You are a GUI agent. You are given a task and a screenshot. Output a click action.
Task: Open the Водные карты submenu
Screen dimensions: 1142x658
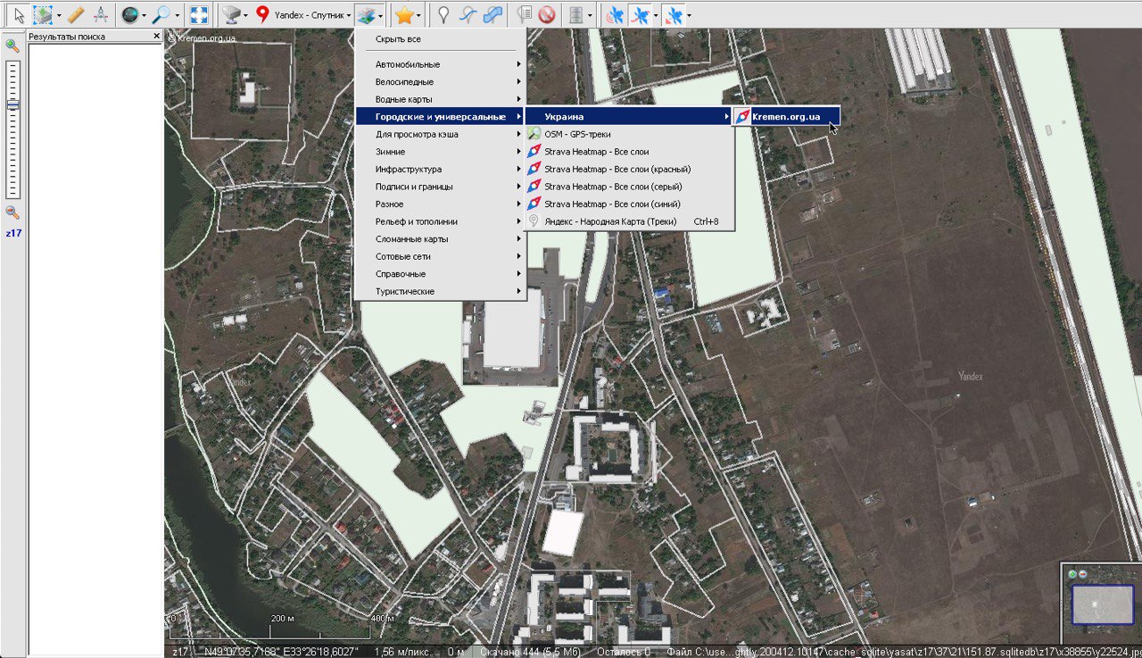click(x=441, y=99)
